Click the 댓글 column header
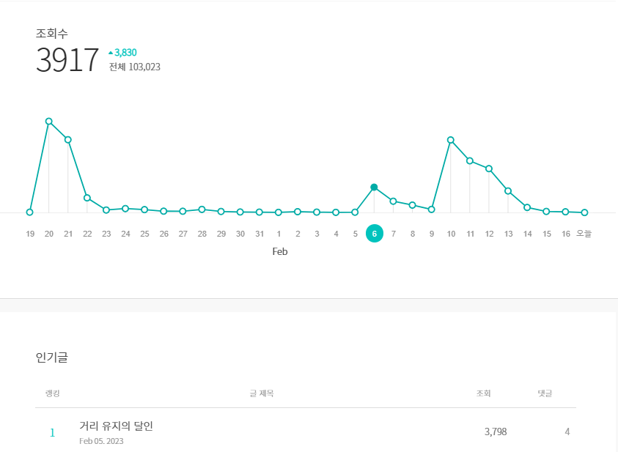The width and height of the screenshot is (618, 452). coord(545,394)
